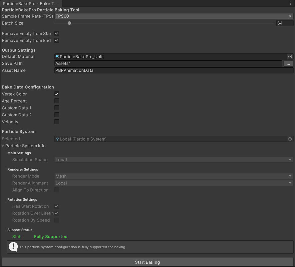Enable the Age Percent bake option

[56, 101]
